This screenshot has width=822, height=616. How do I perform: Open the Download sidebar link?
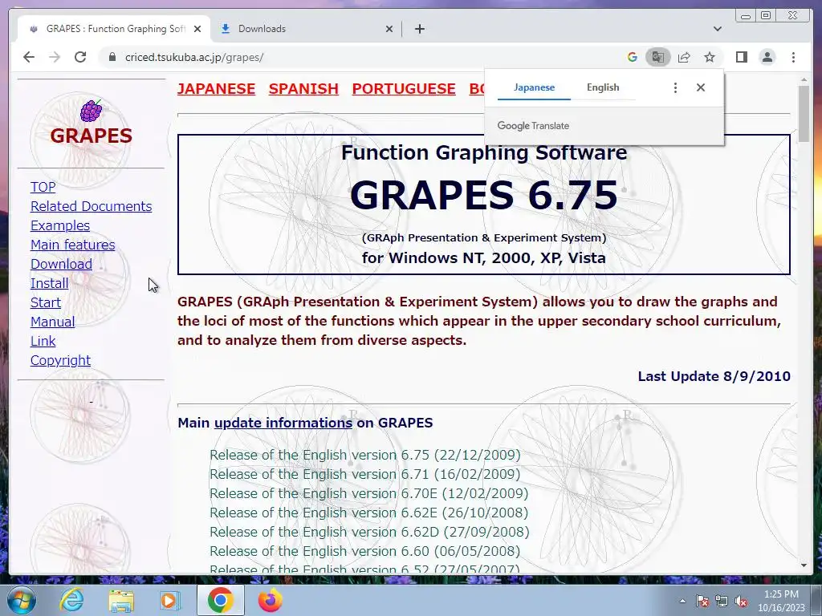(x=61, y=264)
